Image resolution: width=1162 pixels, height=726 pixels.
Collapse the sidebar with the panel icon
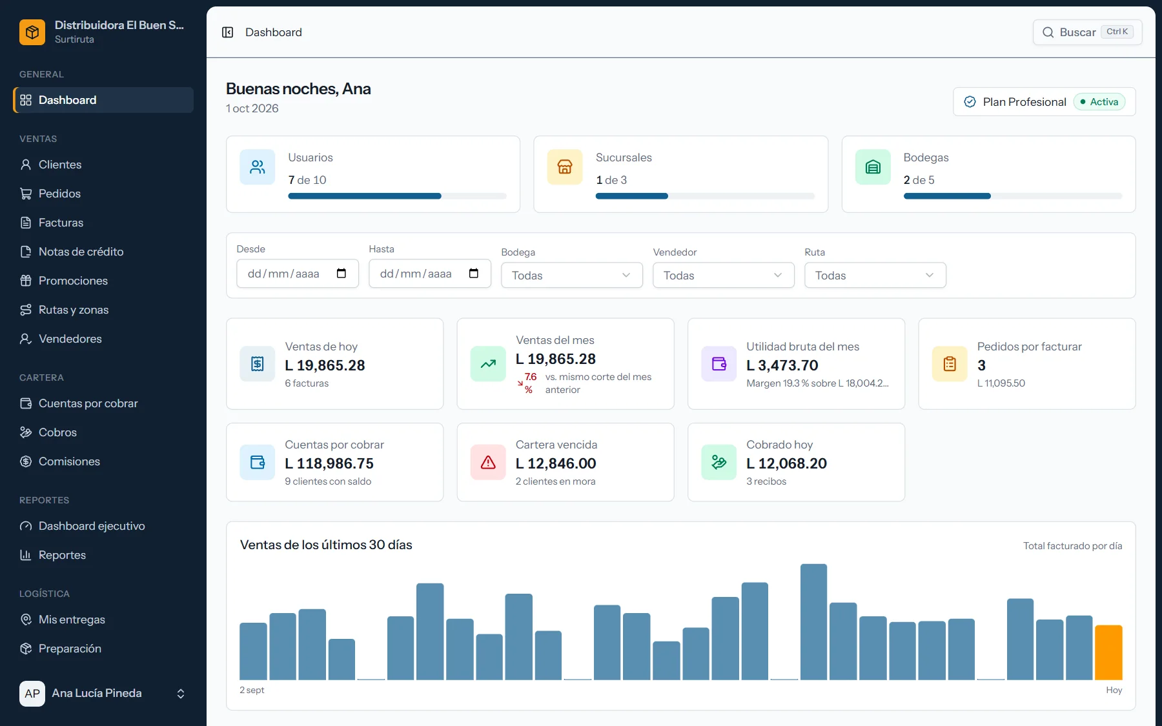[227, 32]
